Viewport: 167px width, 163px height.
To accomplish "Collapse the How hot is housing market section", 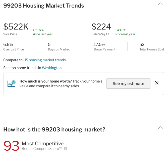I will click(160, 128).
